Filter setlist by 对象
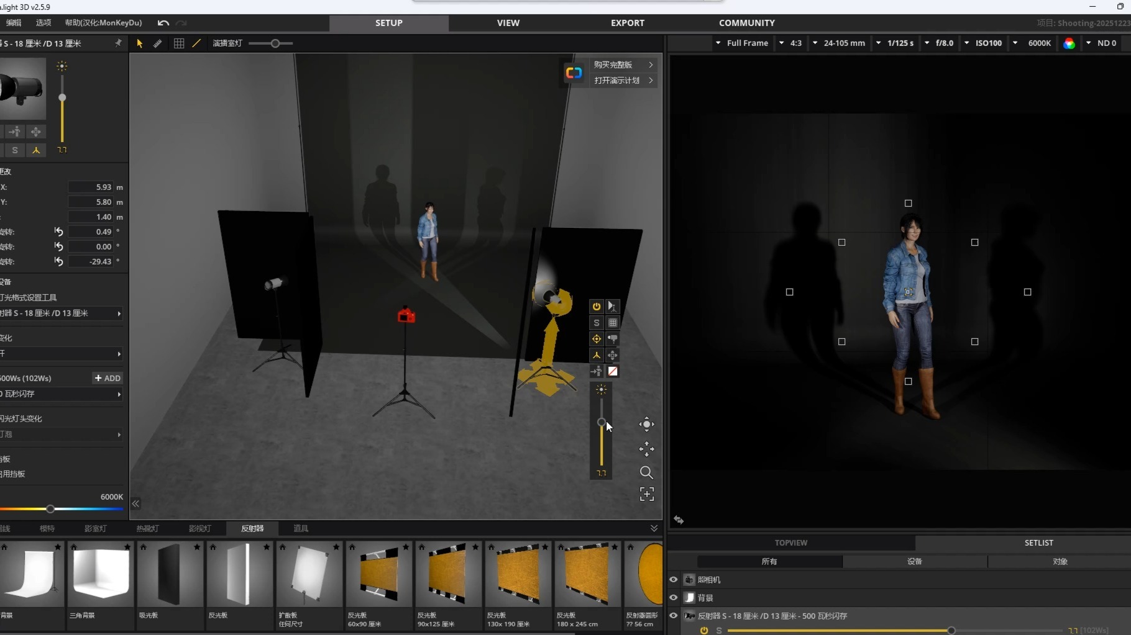This screenshot has height=635, width=1131. [1060, 562]
